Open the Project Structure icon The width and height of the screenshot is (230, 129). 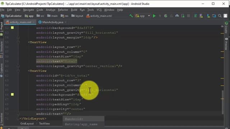tap(214, 16)
